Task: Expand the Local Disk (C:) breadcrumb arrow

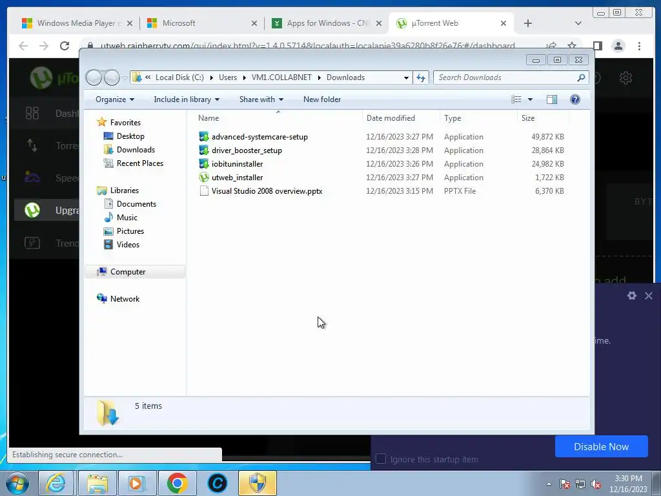Action: pos(211,77)
